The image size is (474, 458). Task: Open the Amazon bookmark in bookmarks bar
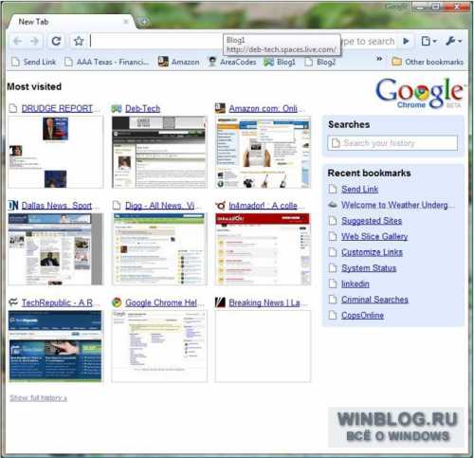[x=179, y=62]
